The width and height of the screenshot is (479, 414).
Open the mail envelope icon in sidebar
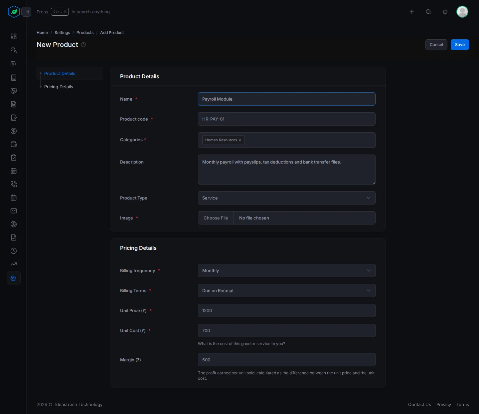point(14,211)
